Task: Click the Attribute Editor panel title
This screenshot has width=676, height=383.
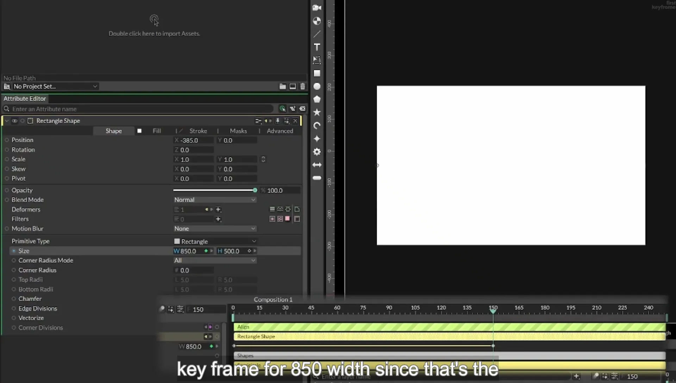Action: [25, 99]
